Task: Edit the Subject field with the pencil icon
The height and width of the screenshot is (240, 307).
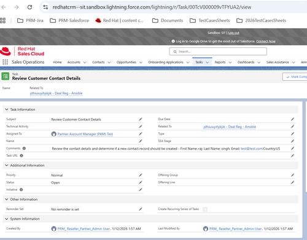Action: pyautogui.click(x=141, y=119)
